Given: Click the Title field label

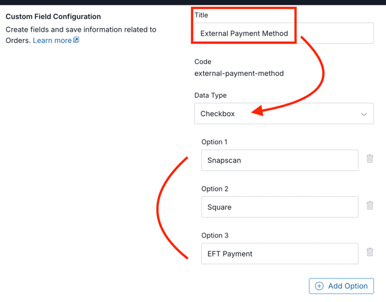Looking at the screenshot, I should [201, 15].
